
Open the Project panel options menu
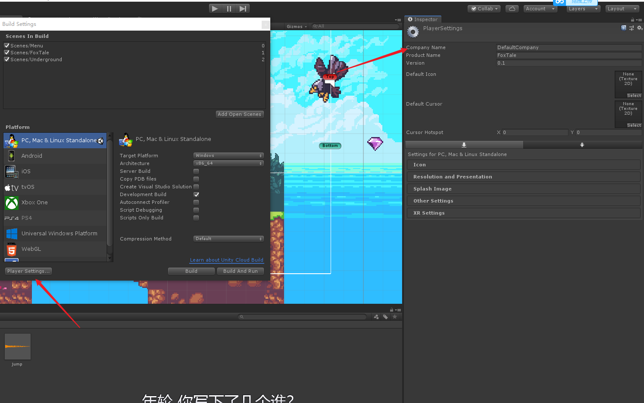398,310
